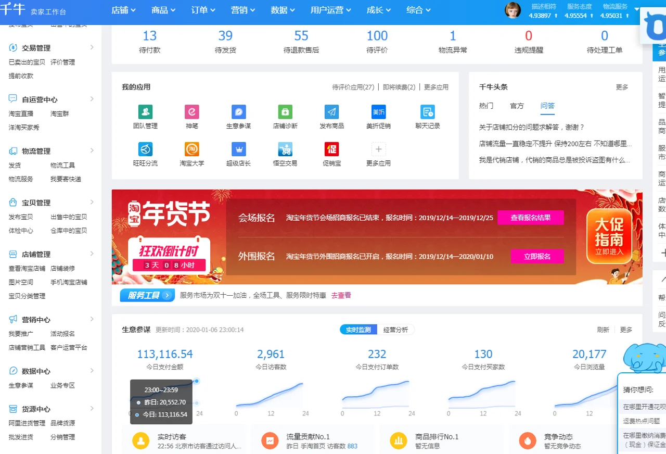This screenshot has height=454, width=666.
Task: Click 立即报名 for 外围报名
Action: click(x=537, y=256)
